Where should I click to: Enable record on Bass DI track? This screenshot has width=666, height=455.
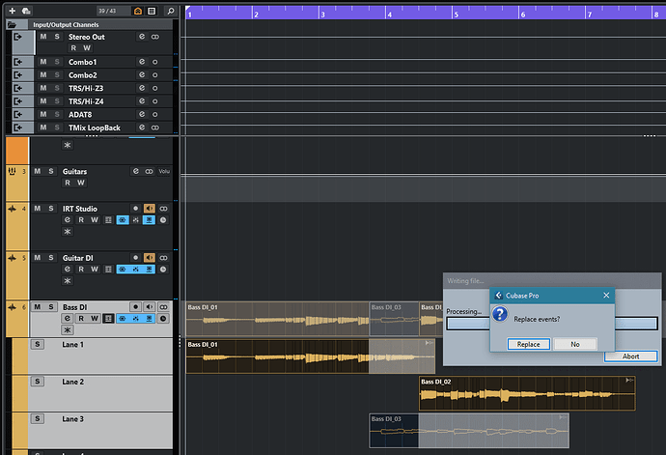135,307
